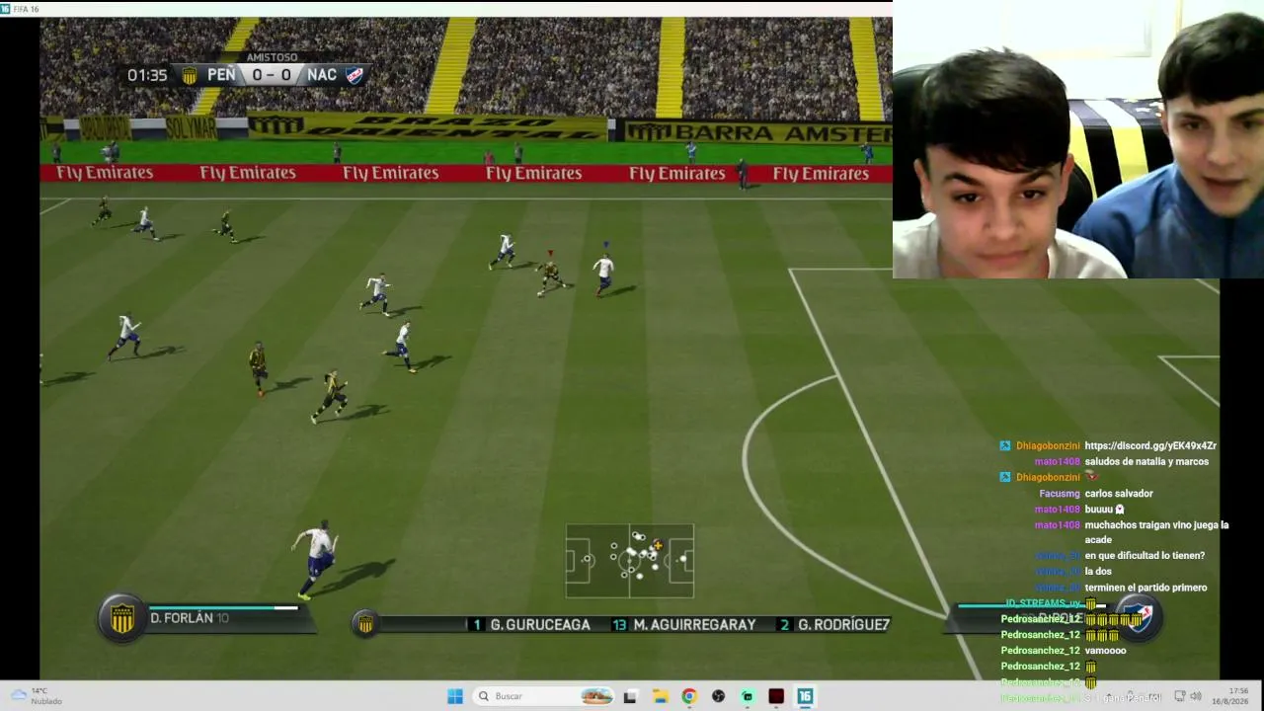The width and height of the screenshot is (1264, 711).
Task: Click the FIFA 16 icon in the title bar
Action: 6,9
